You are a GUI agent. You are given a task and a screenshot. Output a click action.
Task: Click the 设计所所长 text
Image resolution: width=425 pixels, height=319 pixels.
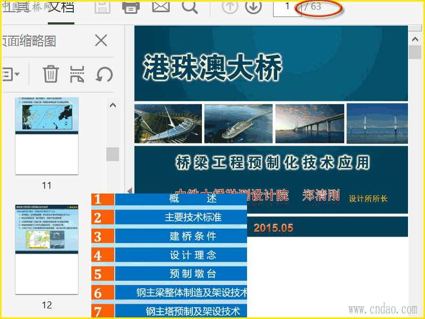368,199
